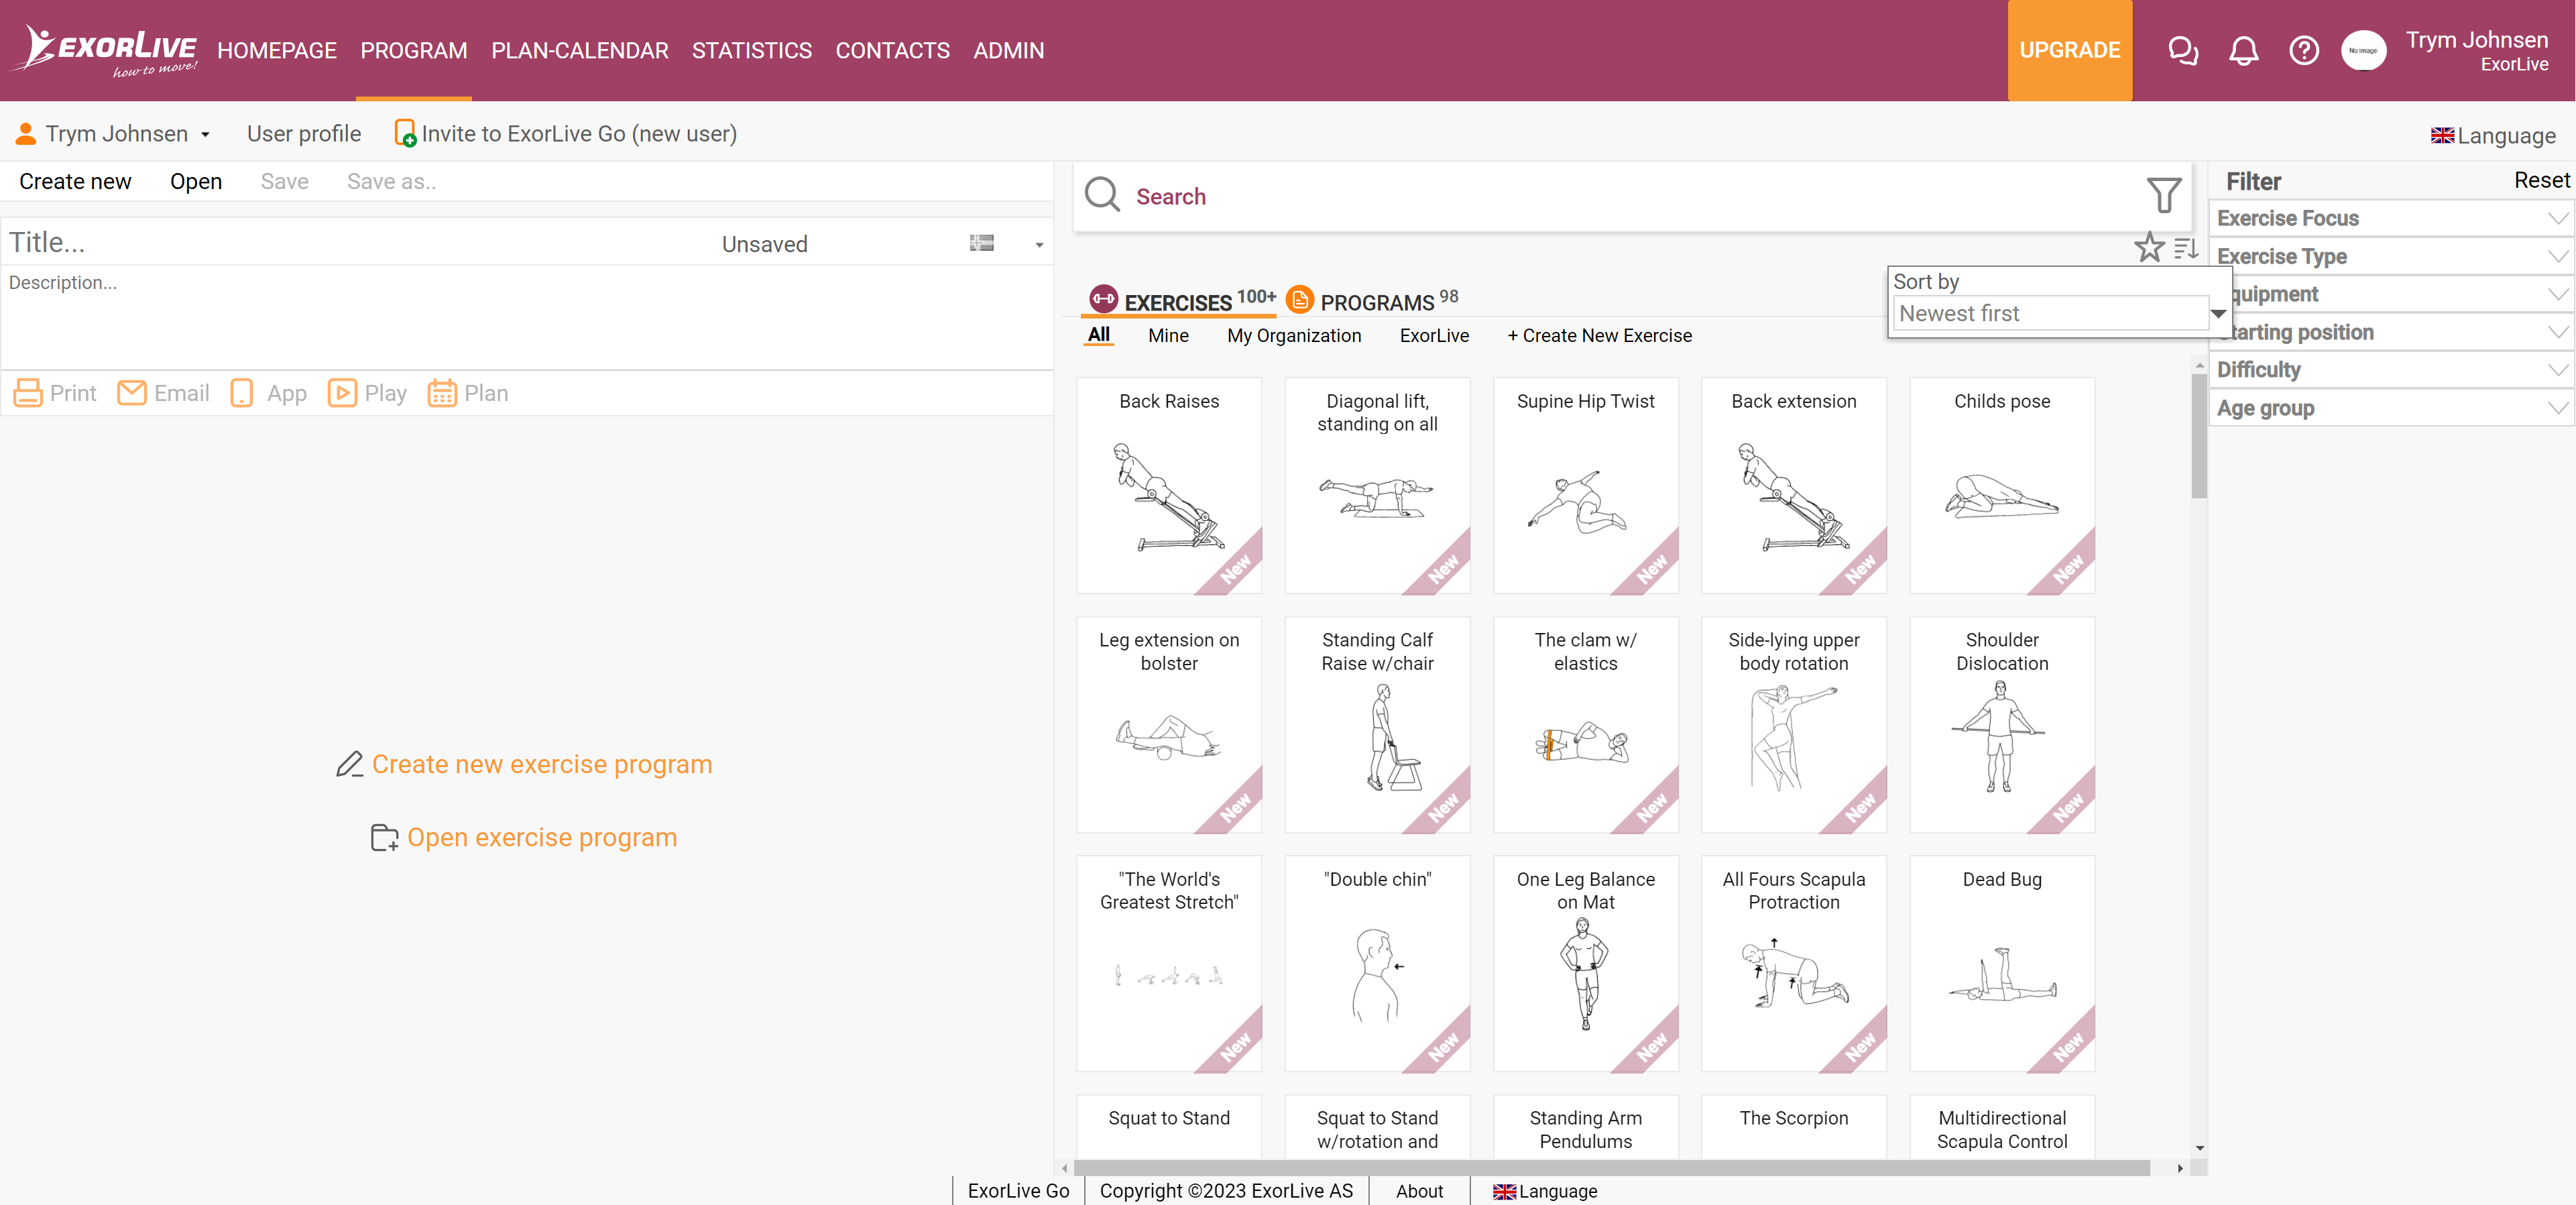Click the Programs document icon

pos(1299,298)
